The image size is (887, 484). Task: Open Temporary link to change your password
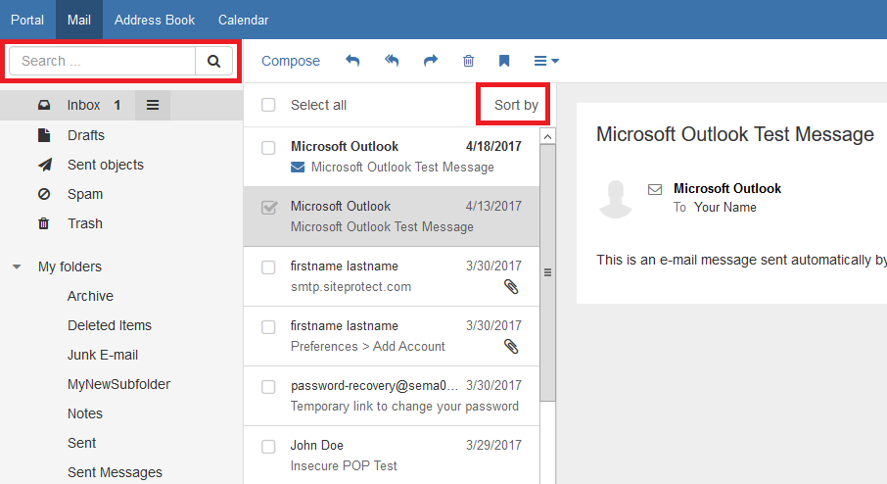[x=392, y=396]
